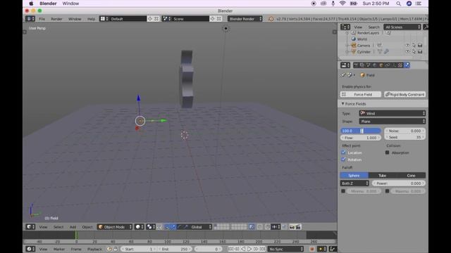The width and height of the screenshot is (451, 253).
Task: Toggle Cylinder selectability cursor in the Outliner
Action: [x=414, y=51]
